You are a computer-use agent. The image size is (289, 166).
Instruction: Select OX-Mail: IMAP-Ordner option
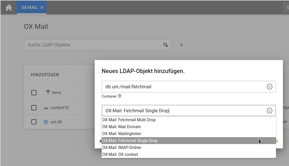point(189,148)
